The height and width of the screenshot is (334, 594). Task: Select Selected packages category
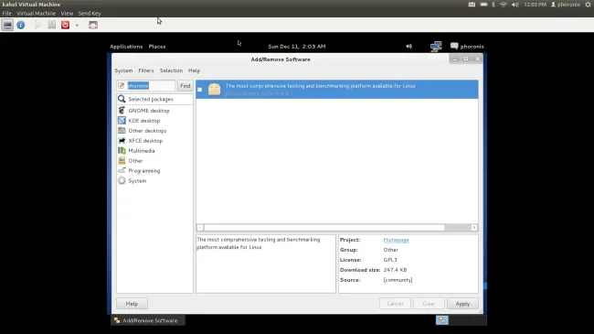154,99
